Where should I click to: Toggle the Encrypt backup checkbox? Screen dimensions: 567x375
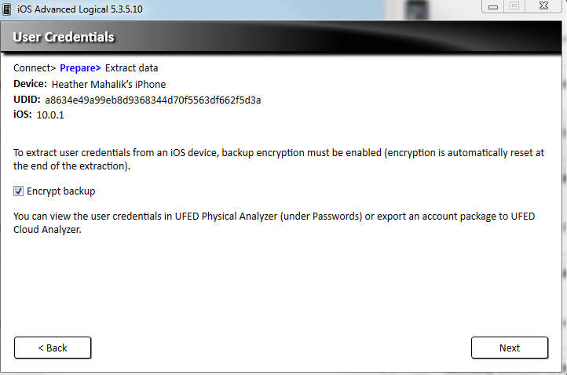pyautogui.click(x=18, y=191)
